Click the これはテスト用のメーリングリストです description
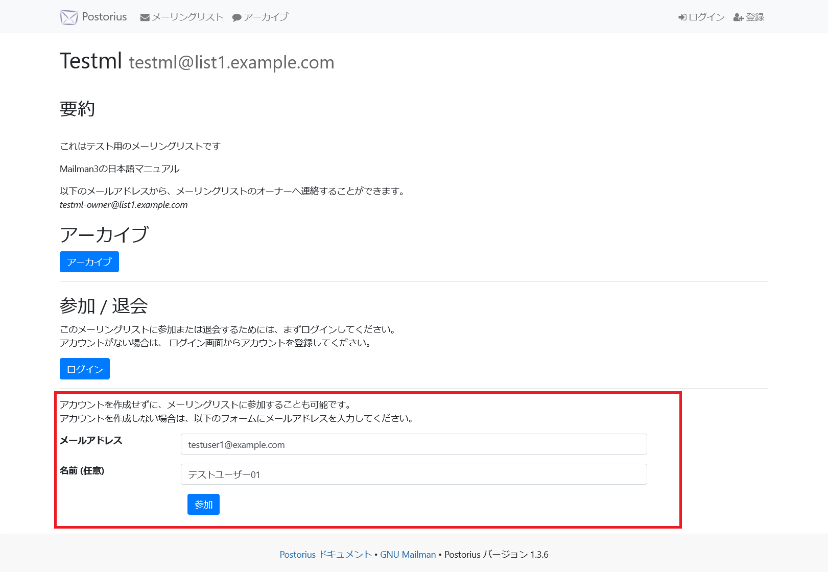 [140, 147]
